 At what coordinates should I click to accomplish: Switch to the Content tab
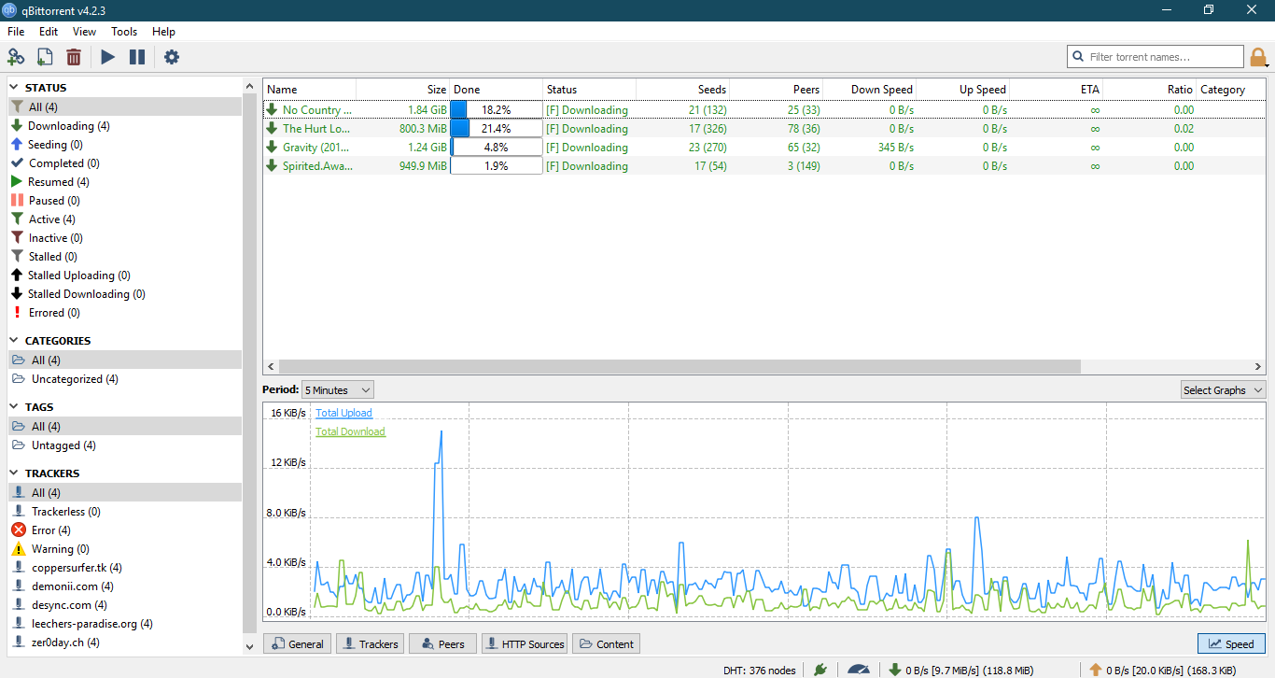pos(607,643)
